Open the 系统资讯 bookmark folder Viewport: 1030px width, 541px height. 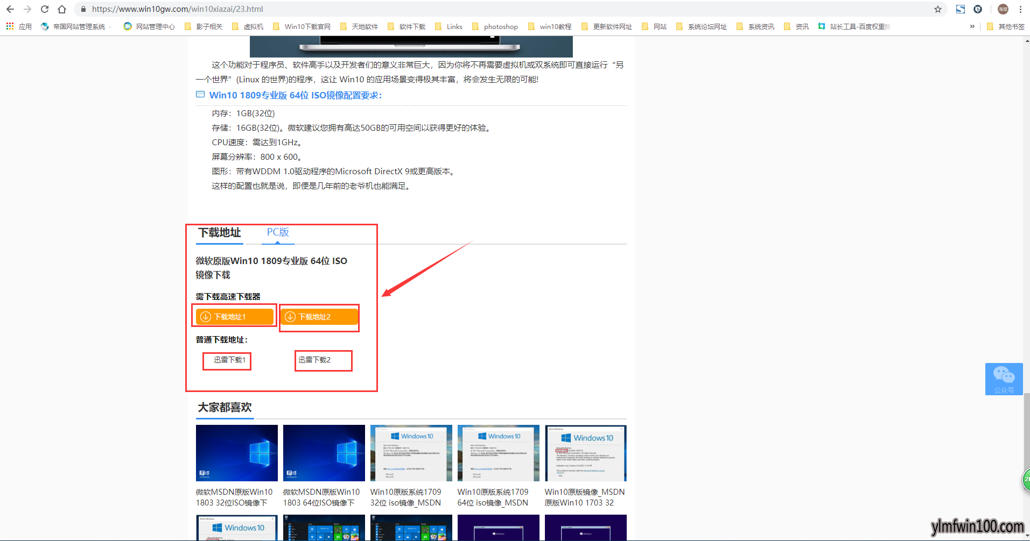click(755, 26)
